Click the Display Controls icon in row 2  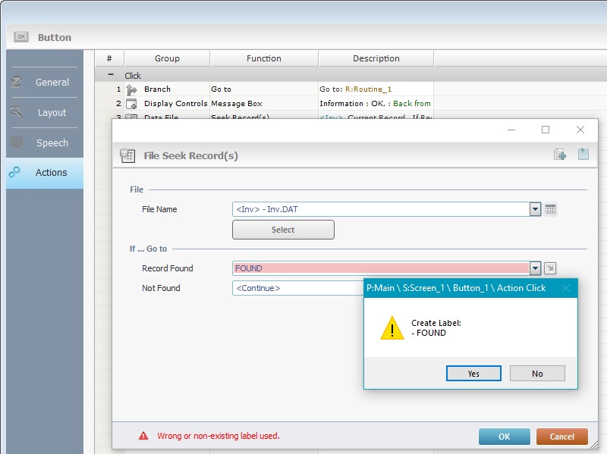131,104
